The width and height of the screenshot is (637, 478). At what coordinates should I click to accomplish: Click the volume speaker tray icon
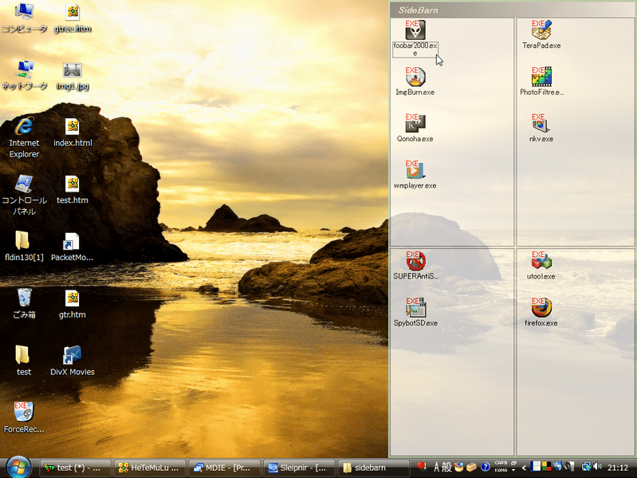597,467
